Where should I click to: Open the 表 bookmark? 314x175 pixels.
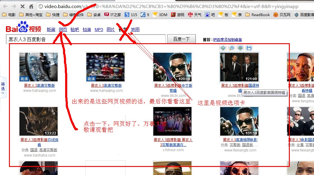[237, 15]
